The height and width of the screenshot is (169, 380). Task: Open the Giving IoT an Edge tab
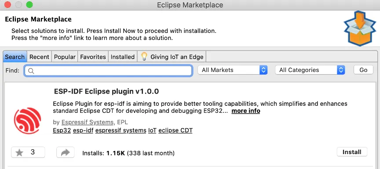[172, 57]
